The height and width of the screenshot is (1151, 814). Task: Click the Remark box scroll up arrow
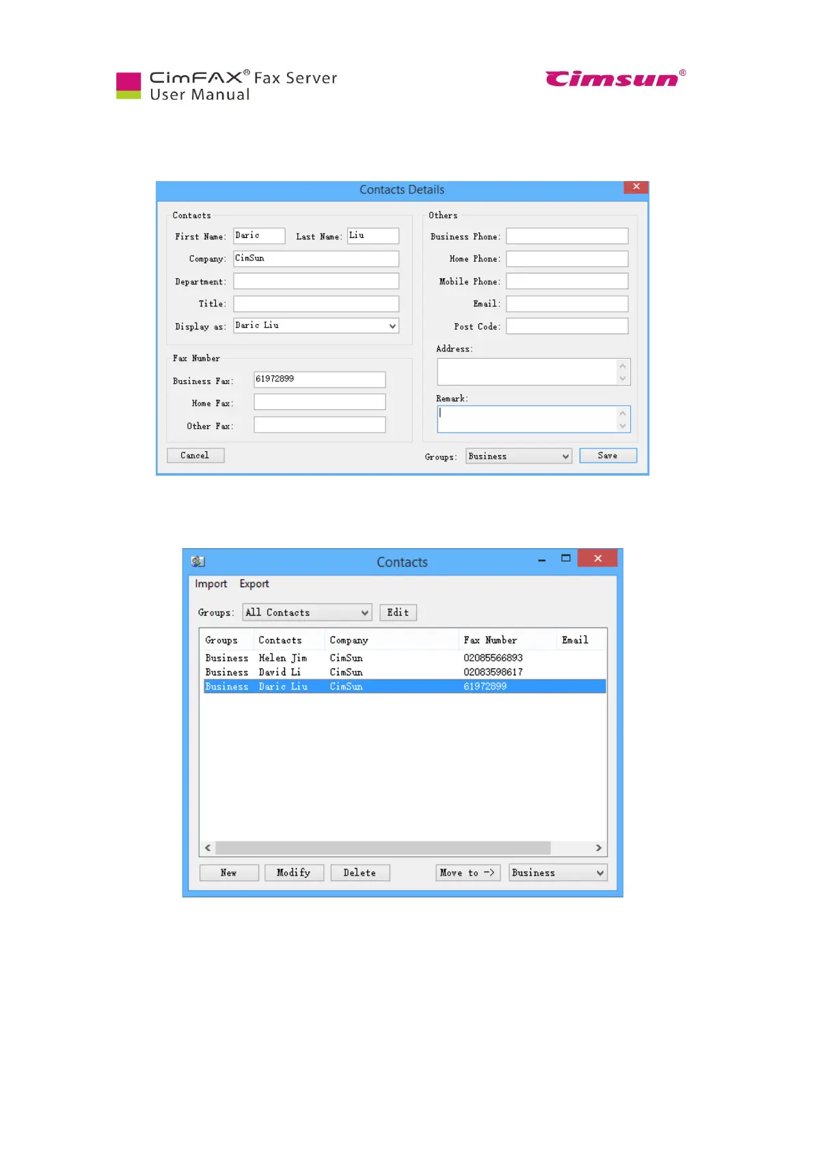pos(623,413)
